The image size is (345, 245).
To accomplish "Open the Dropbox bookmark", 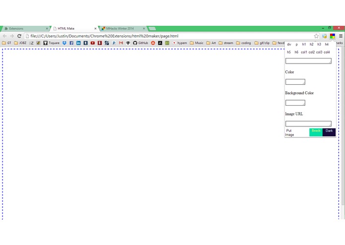I will [64, 43].
